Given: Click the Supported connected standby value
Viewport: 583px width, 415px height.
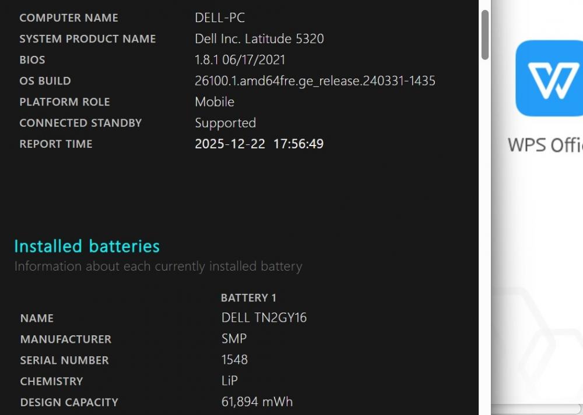Looking at the screenshot, I should coord(225,123).
